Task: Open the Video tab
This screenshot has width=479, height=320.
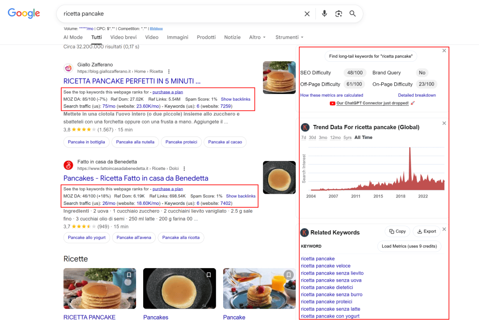Action: tap(152, 37)
